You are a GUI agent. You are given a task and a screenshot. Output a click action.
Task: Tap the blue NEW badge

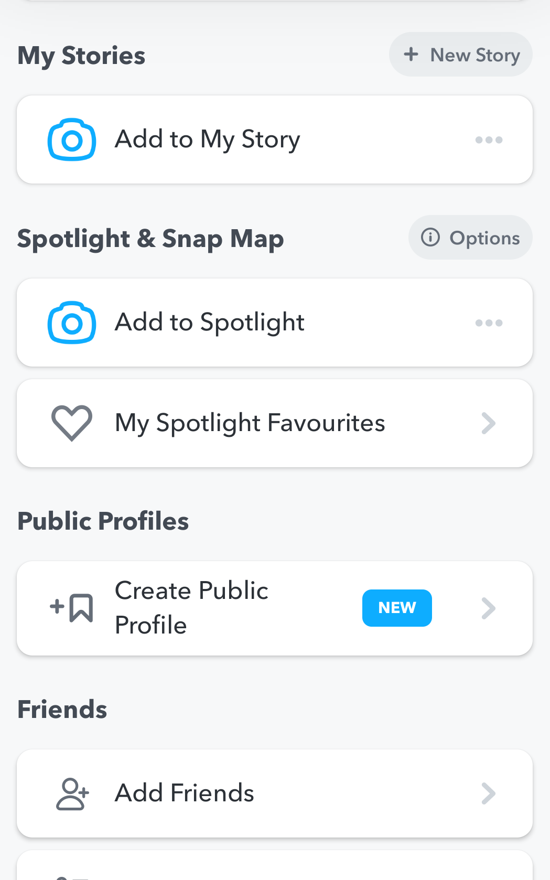(397, 608)
